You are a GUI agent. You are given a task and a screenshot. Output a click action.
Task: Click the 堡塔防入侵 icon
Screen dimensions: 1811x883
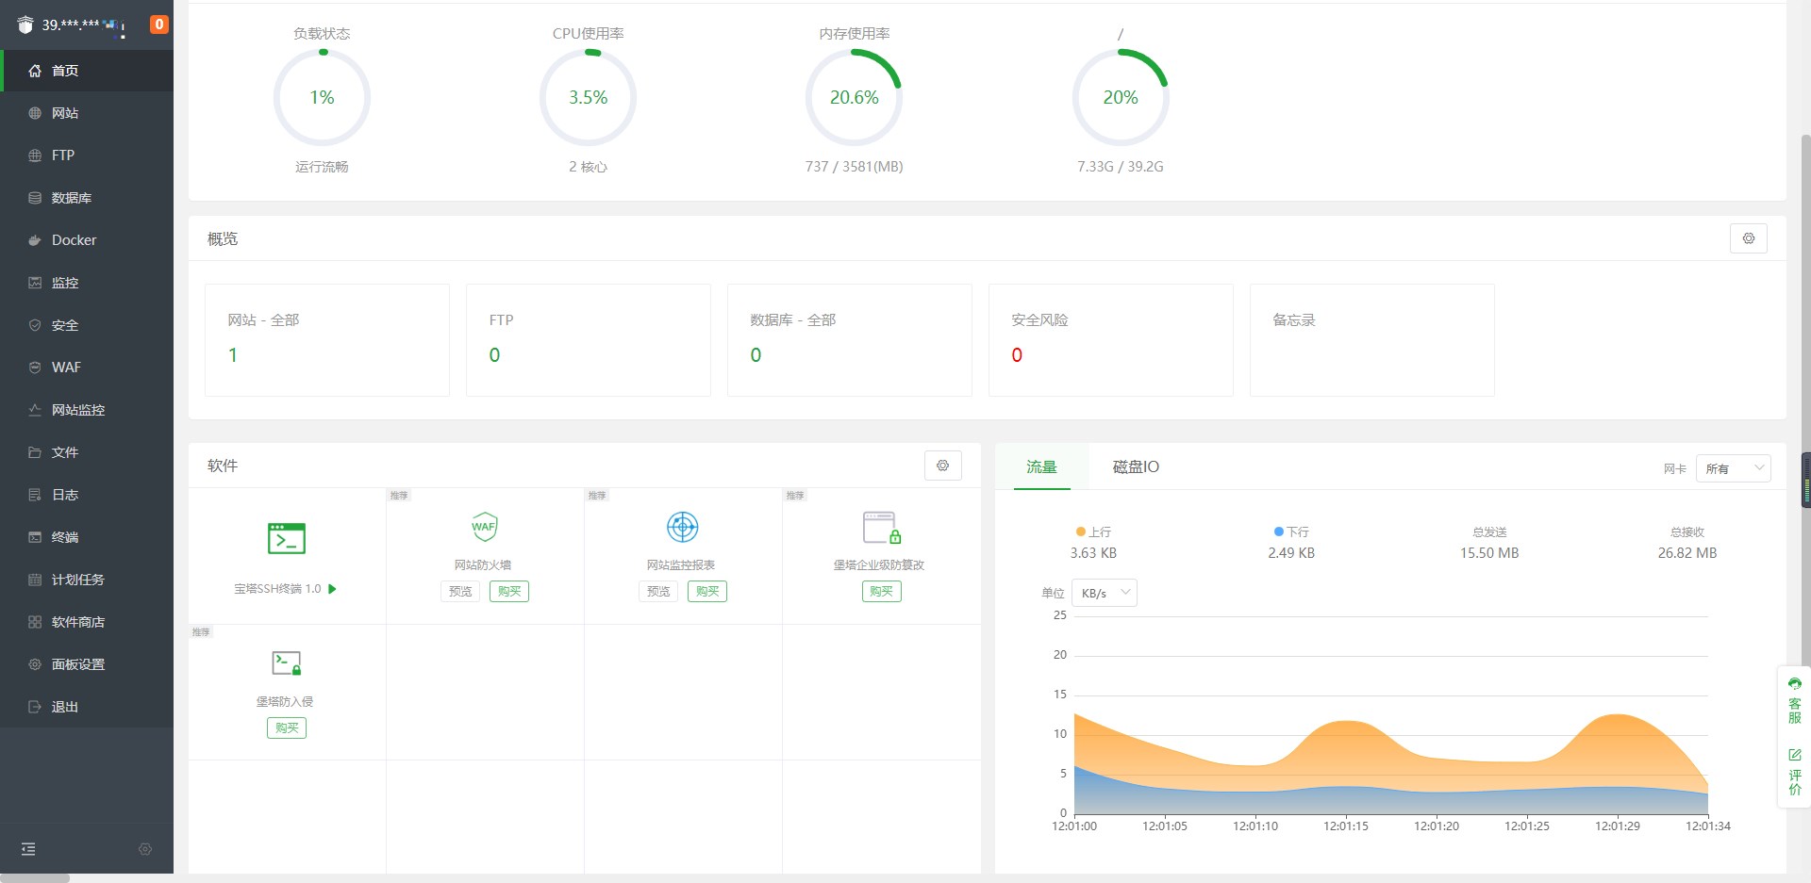pos(287,663)
